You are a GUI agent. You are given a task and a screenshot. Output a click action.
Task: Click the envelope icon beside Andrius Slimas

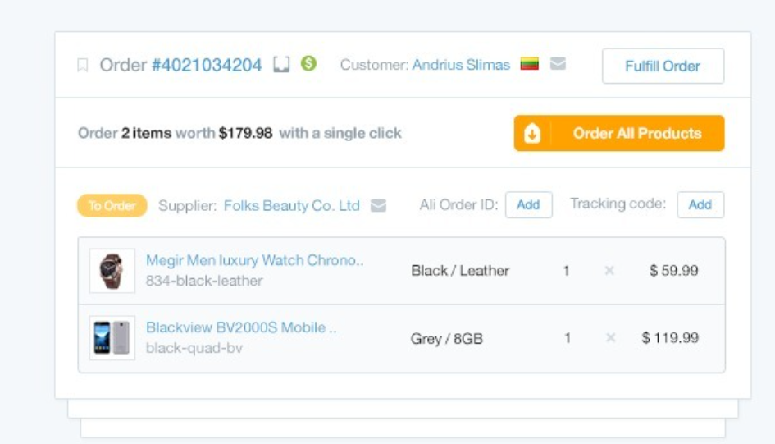click(558, 64)
